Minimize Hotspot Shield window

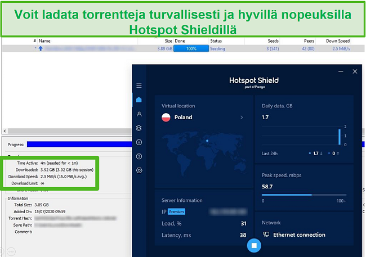click(341, 71)
